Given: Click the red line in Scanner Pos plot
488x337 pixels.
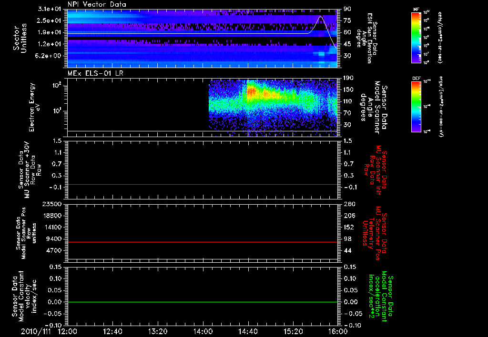Looking at the screenshot, I should coord(203,242).
